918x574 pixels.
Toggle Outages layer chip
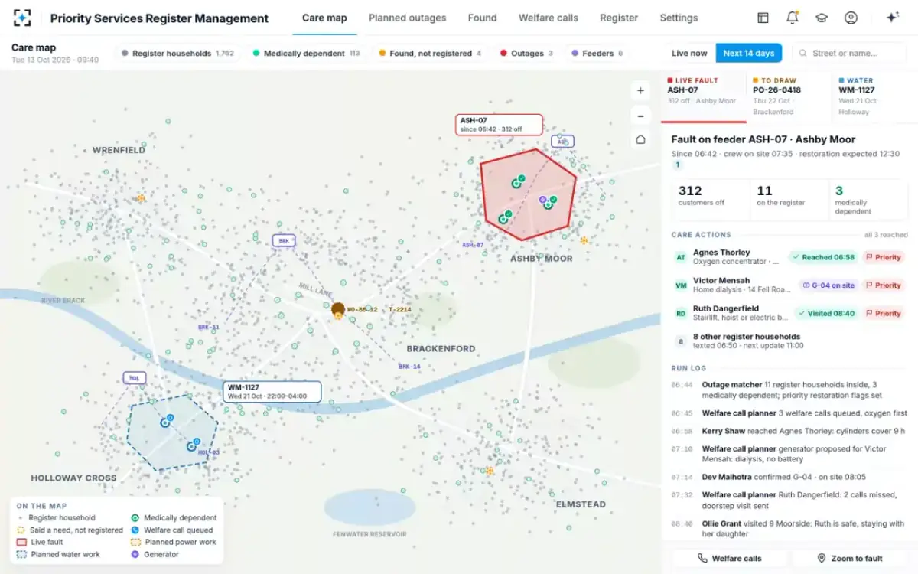(526, 54)
